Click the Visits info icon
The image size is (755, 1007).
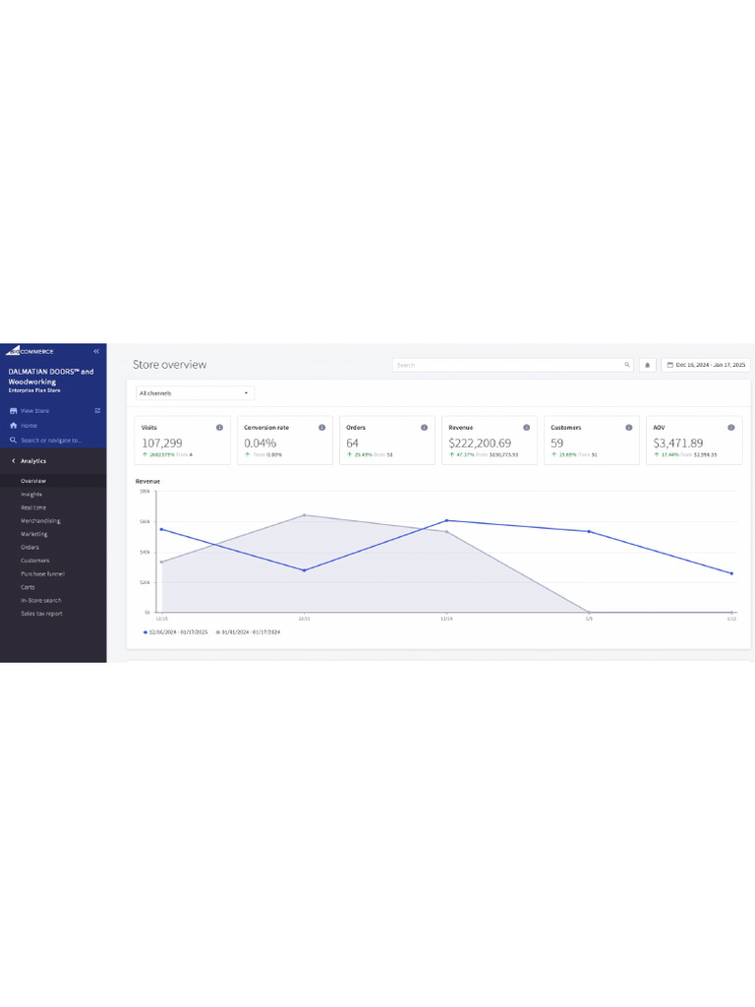tap(219, 428)
